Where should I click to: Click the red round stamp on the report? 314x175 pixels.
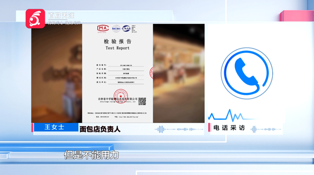[121, 96]
